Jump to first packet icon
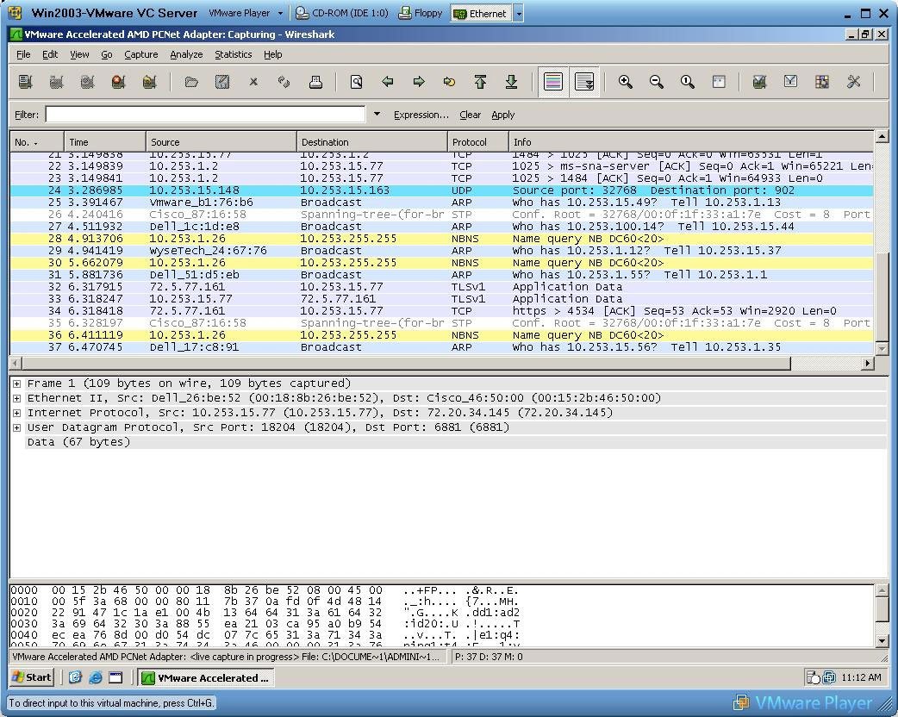This screenshot has height=717, width=898. 481,82
